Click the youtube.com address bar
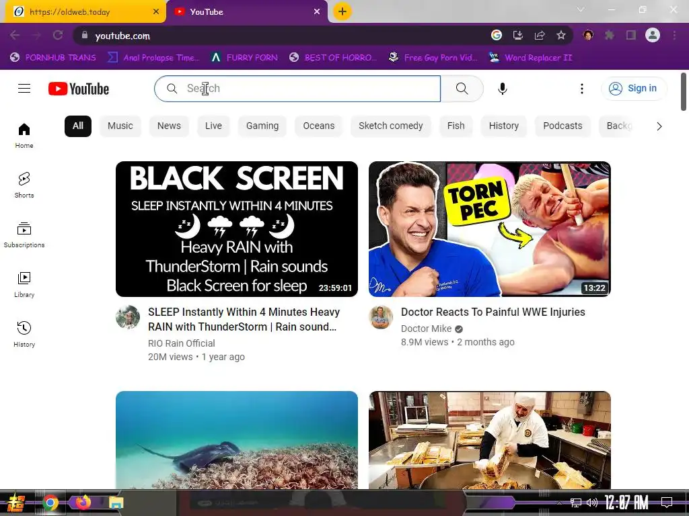 (x=281, y=36)
